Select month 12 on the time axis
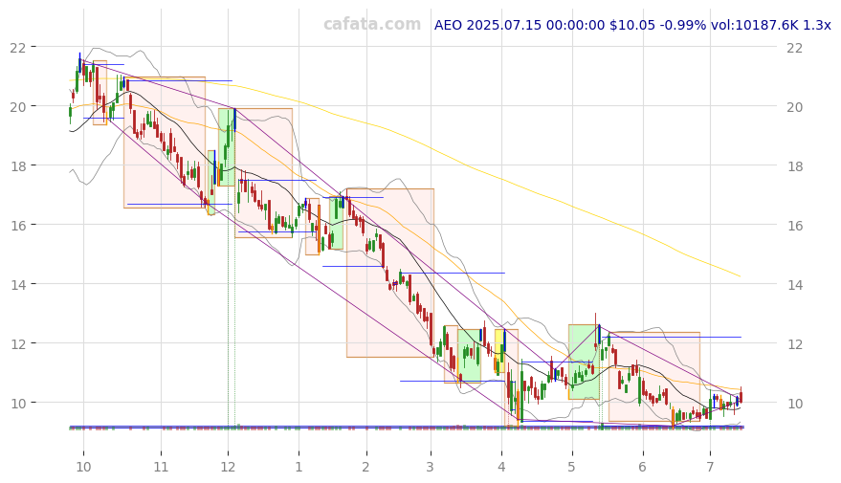841x483 pixels. pyautogui.click(x=228, y=467)
